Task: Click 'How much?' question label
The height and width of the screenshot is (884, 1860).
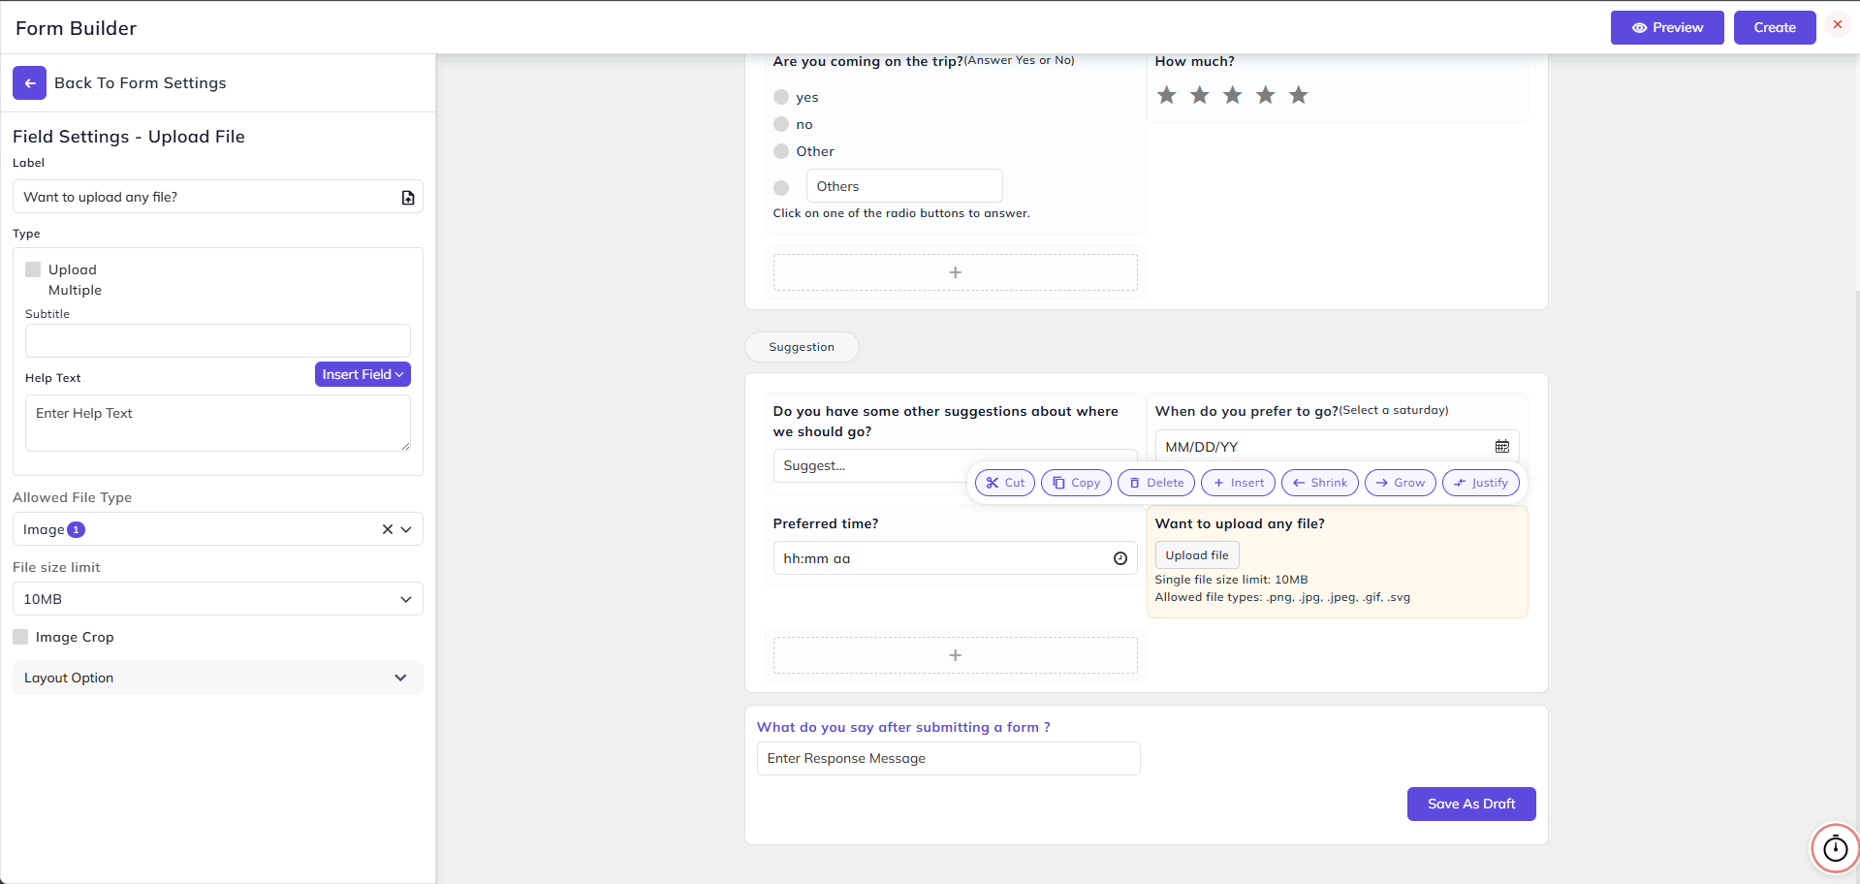Action: click(1195, 61)
